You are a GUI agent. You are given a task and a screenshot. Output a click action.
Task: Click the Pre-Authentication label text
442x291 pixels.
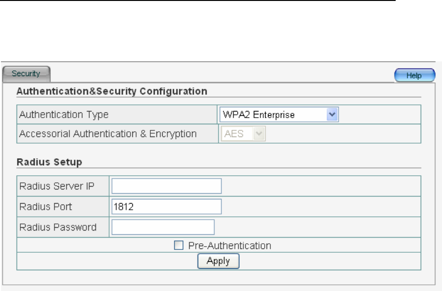click(229, 245)
